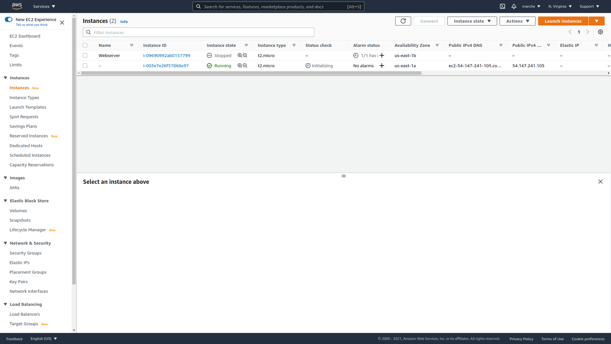The image size is (611, 344).
Task: Refresh the instances list
Action: click(x=403, y=21)
